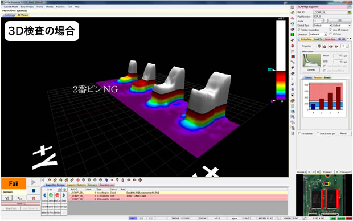Image resolution: width=353 pixels, height=221 pixels.
Task: Click the Board List button
Action: click(x=11, y=208)
